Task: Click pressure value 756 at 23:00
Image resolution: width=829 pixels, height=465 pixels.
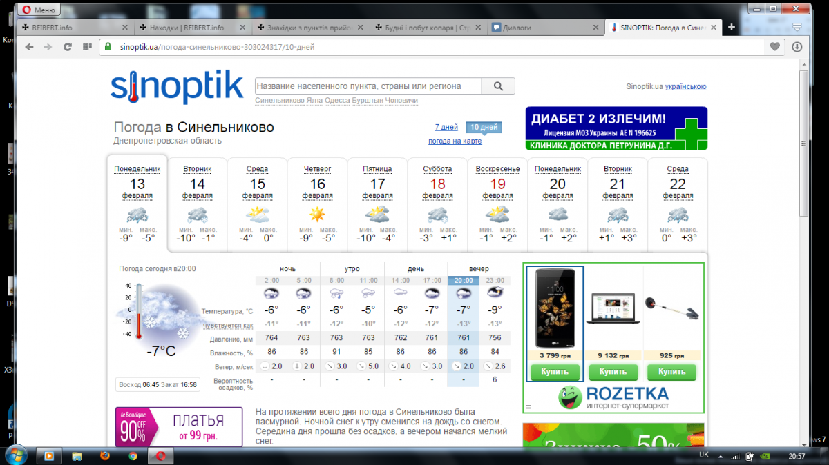Action: click(x=495, y=338)
